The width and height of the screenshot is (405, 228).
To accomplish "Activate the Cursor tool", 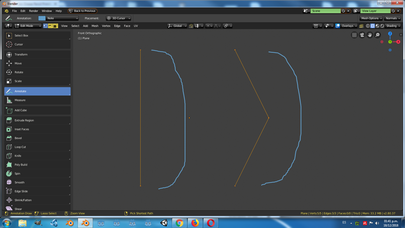I will click(37, 44).
